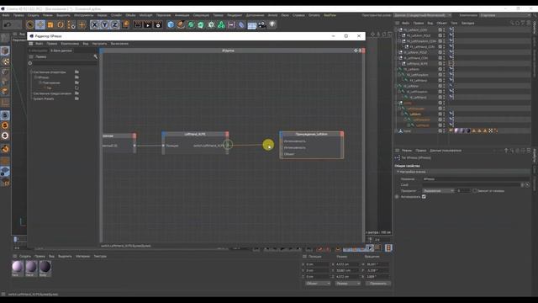Select third dark material sphere thumbnail

[45, 267]
